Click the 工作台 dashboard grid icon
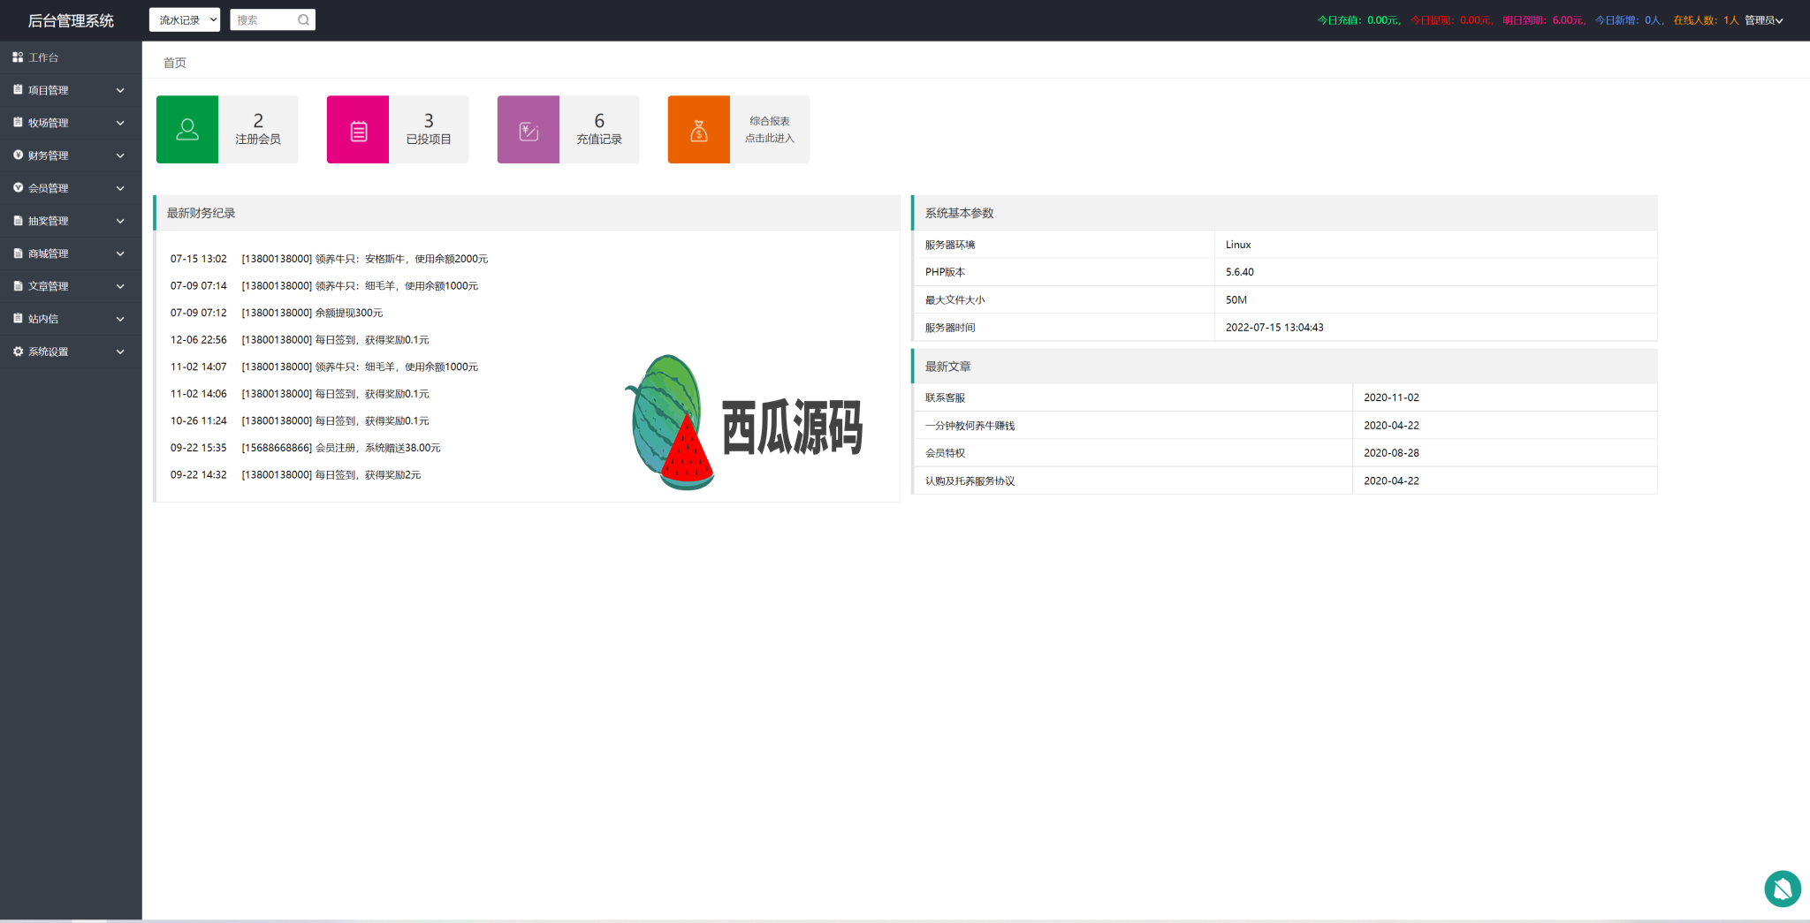Viewport: 1810px width, 923px height. 18,57
